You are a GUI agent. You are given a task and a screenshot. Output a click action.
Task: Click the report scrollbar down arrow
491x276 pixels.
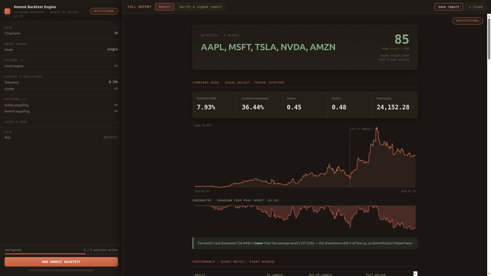pos(489,274)
